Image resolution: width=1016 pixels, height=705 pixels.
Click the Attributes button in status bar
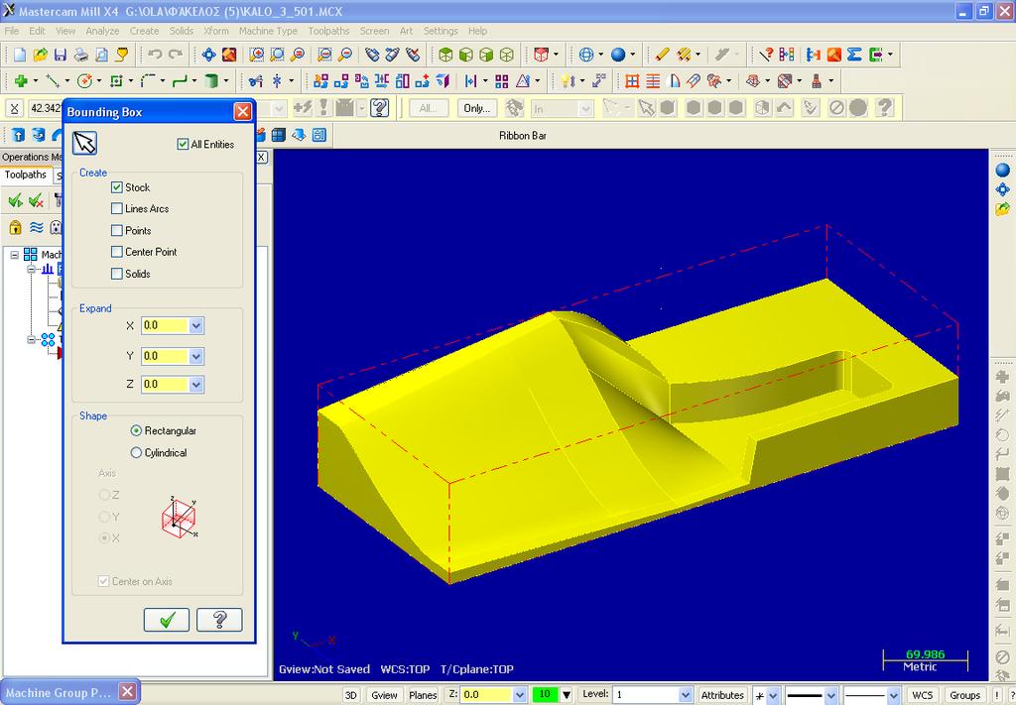(x=722, y=695)
